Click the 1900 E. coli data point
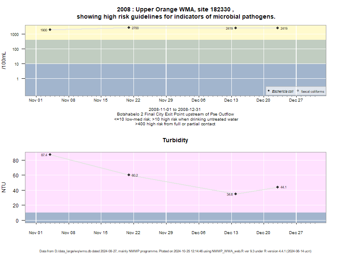The width and height of the screenshot is (339, 254). click(x=50, y=30)
